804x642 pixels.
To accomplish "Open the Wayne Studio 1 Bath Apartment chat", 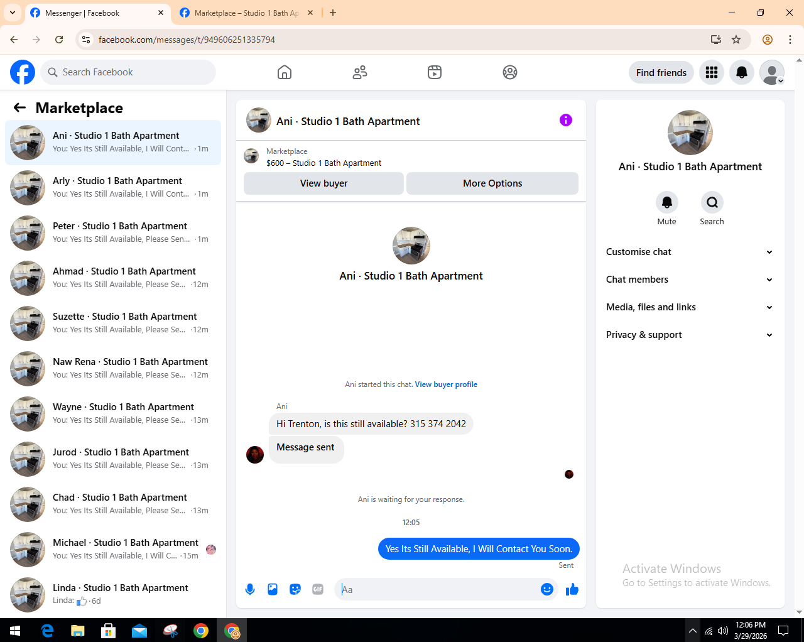I will [x=113, y=414].
